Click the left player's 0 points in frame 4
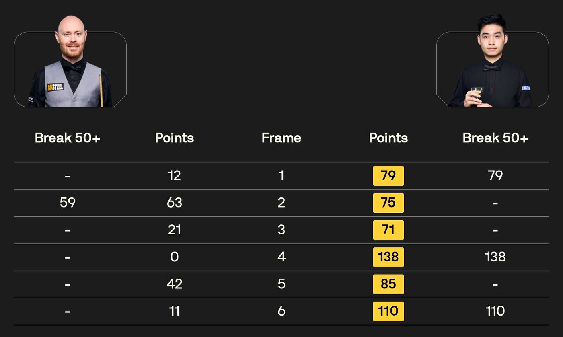 (x=175, y=257)
